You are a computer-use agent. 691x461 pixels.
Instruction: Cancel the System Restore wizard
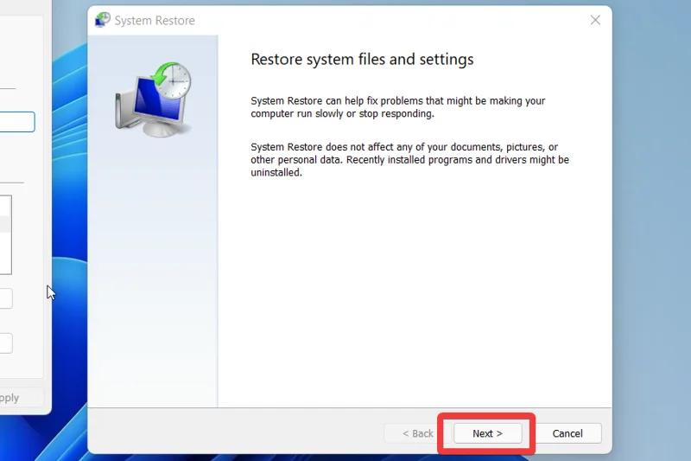point(567,433)
